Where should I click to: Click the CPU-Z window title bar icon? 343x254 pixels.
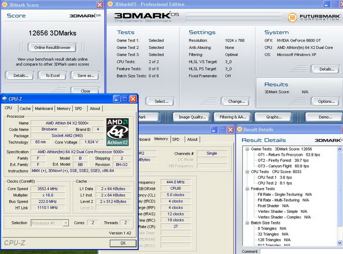point(5,99)
